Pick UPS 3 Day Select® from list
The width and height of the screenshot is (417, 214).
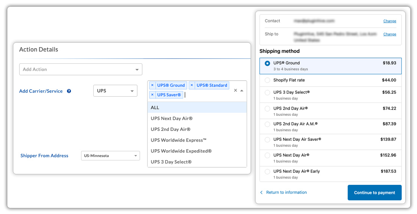(197, 162)
